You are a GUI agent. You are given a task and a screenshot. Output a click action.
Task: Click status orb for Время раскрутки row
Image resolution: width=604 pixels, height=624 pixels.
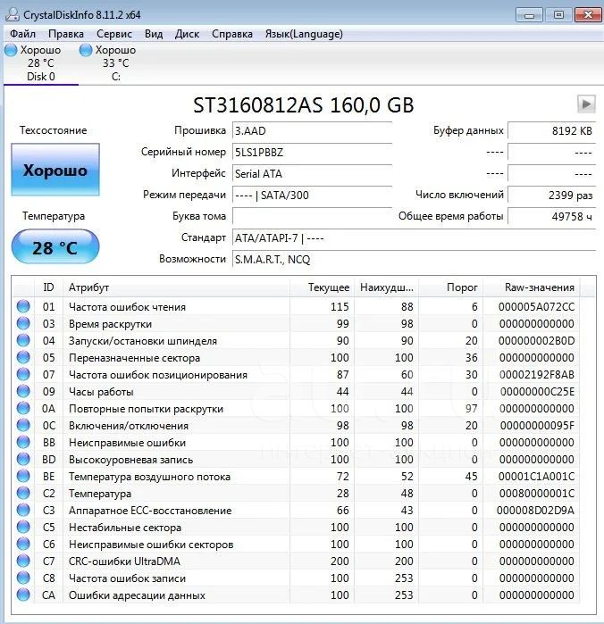23,323
